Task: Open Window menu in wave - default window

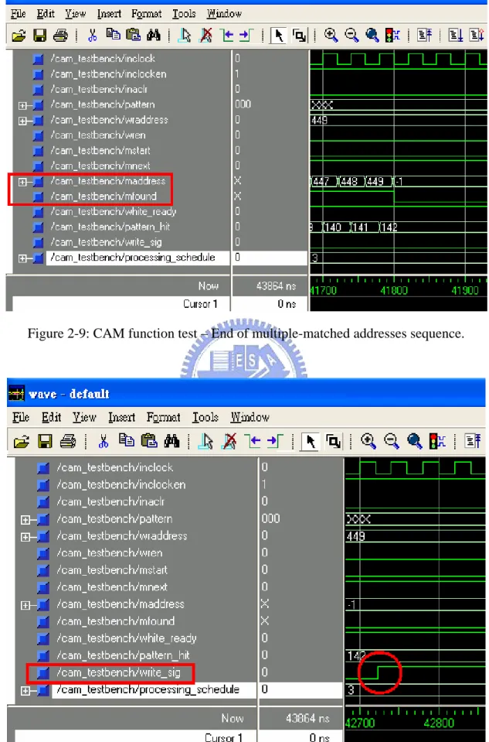Action: [x=250, y=417]
